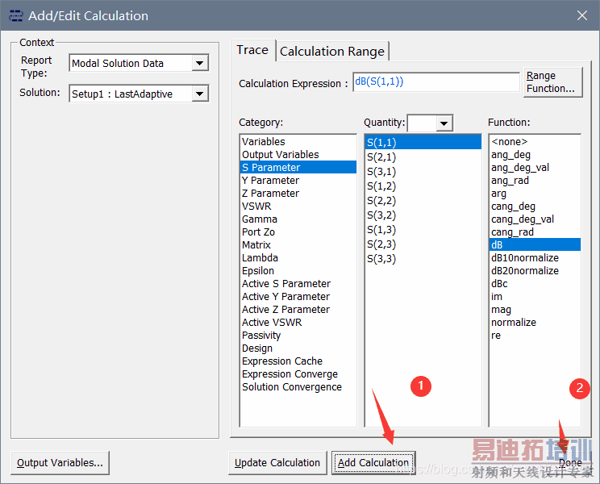Select ang_rad function
Image resolution: width=600 pixels, height=484 pixels.
tap(535, 181)
